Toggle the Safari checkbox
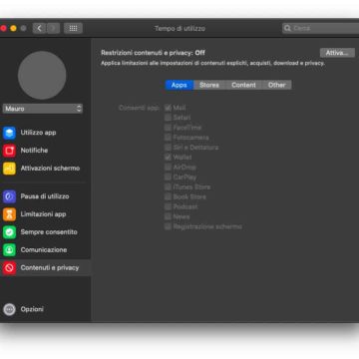Viewport: 359px width, 359px height. click(168, 118)
